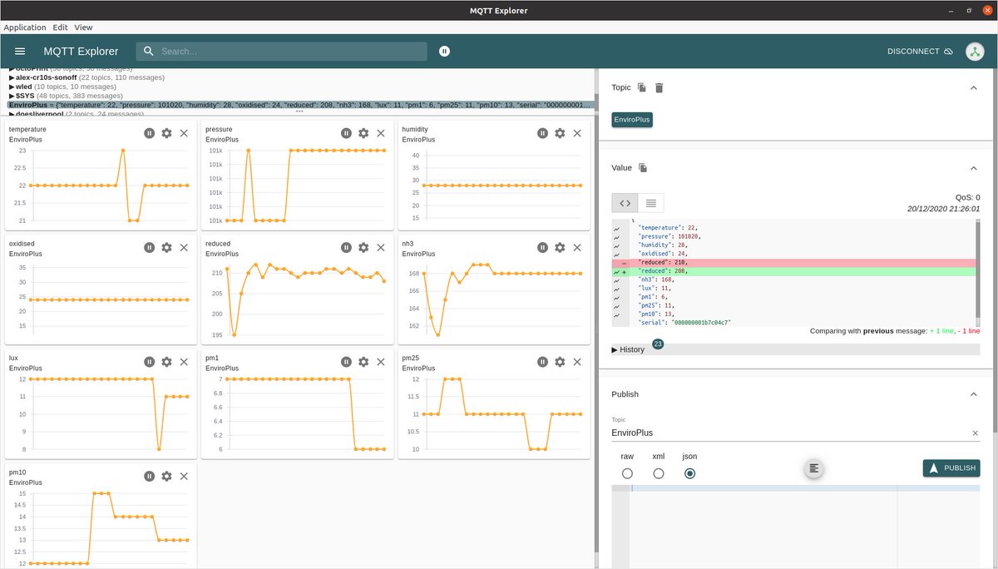Viewport: 998px width, 569px height.
Task: Open settings gear of the temperature chart
Action: (x=166, y=133)
